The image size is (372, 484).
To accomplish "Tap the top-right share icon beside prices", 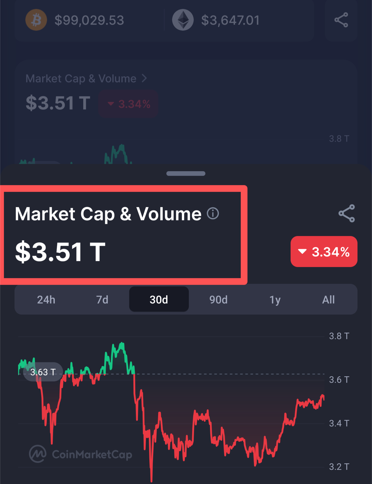I will pos(341,20).
